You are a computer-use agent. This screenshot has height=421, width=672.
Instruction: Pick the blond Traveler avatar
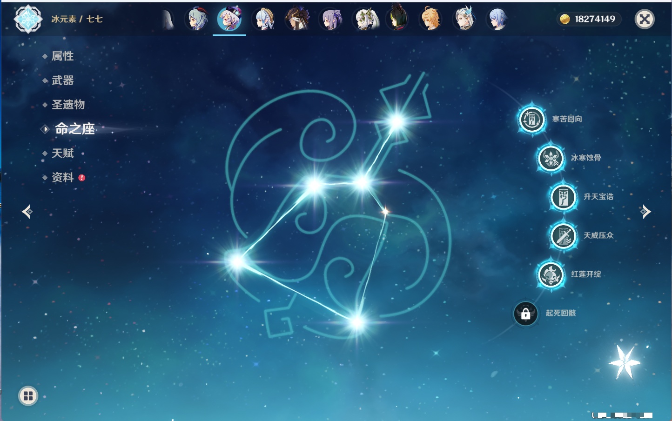431,19
